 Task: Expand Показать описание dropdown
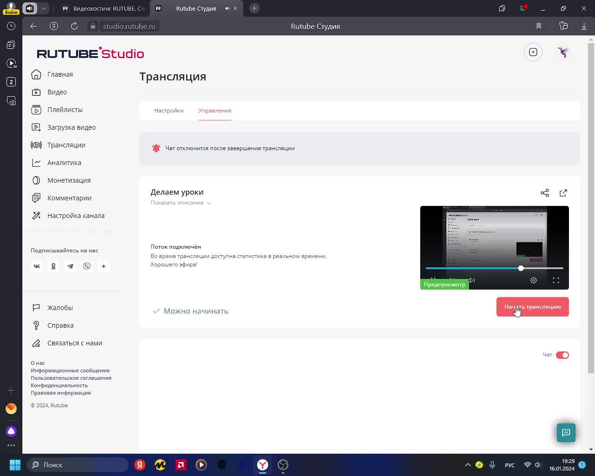click(x=181, y=203)
